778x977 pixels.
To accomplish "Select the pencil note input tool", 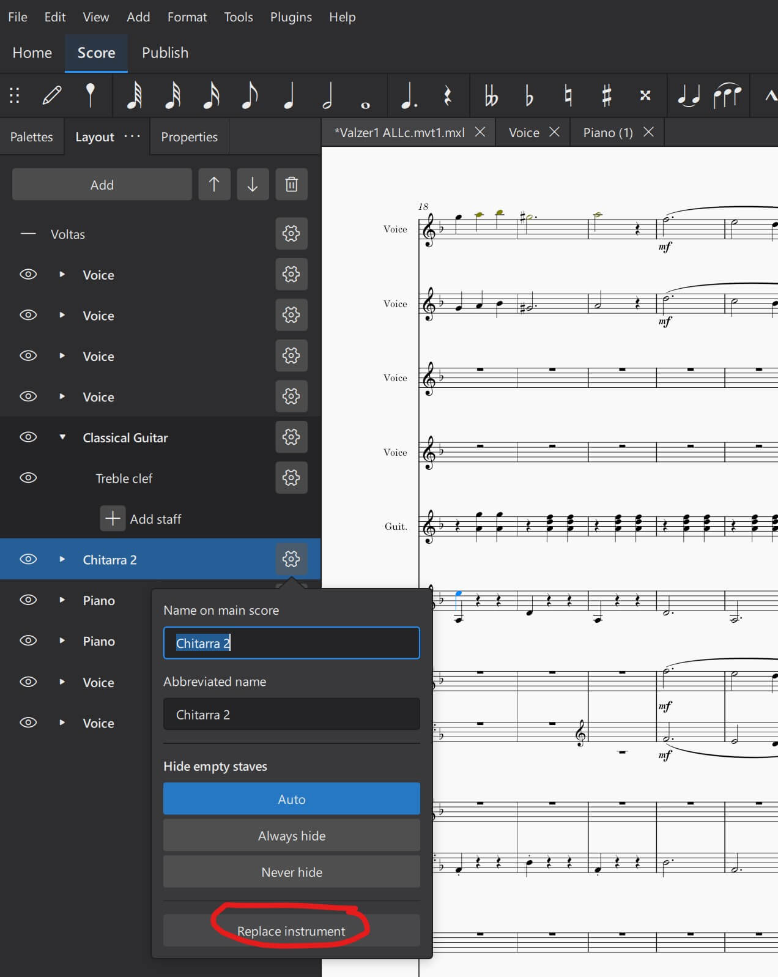I will point(52,95).
